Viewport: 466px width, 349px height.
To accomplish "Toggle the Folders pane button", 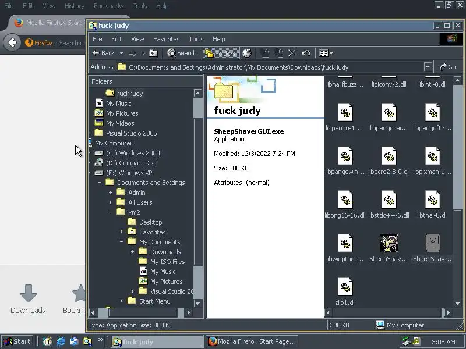I will click(x=221, y=54).
